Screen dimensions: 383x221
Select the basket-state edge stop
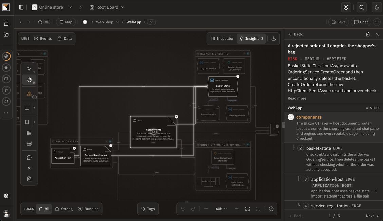(333, 158)
